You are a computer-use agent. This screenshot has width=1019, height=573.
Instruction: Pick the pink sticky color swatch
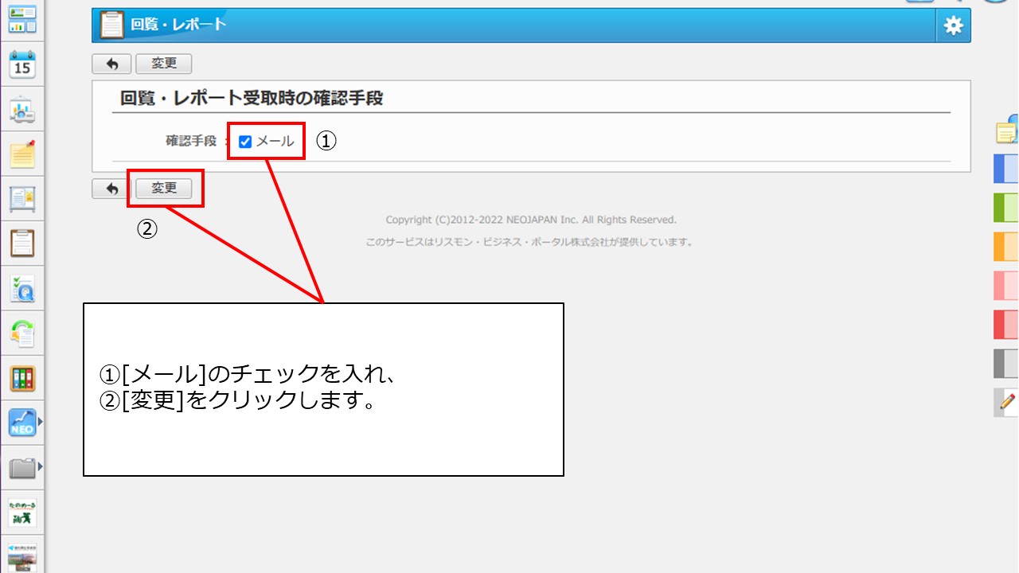1006,285
